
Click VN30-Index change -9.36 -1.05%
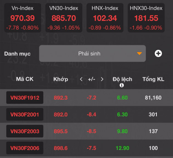pyautogui.click(x=63, y=28)
